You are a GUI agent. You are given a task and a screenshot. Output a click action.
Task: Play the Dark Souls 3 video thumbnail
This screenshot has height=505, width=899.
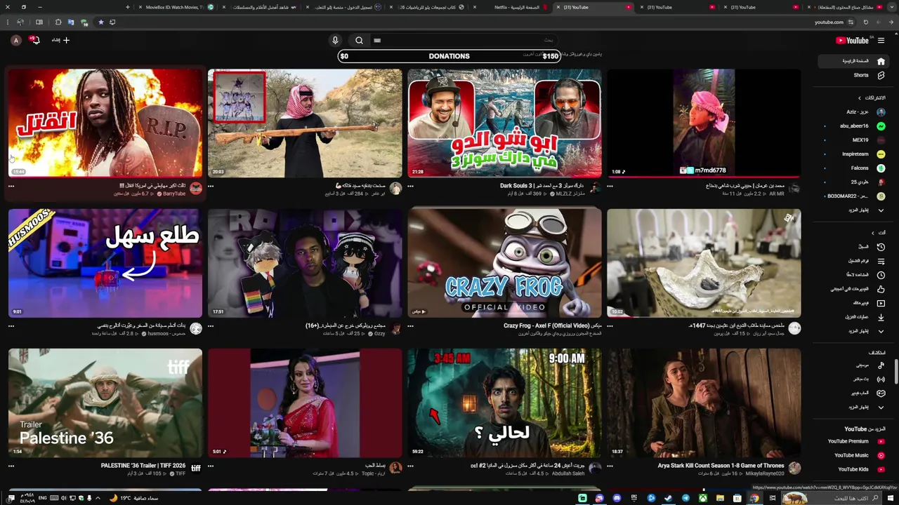(504, 123)
